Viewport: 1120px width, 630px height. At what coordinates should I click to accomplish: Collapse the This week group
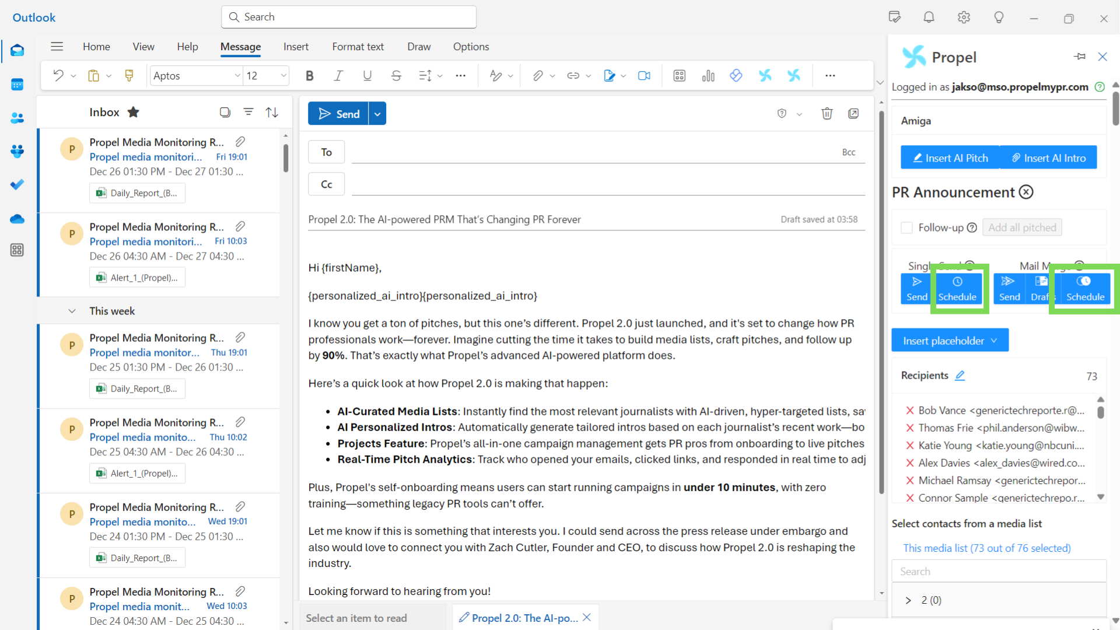[72, 311]
